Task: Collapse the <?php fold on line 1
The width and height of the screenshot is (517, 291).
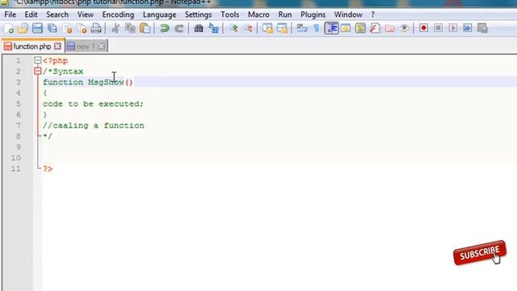Action: (38, 61)
